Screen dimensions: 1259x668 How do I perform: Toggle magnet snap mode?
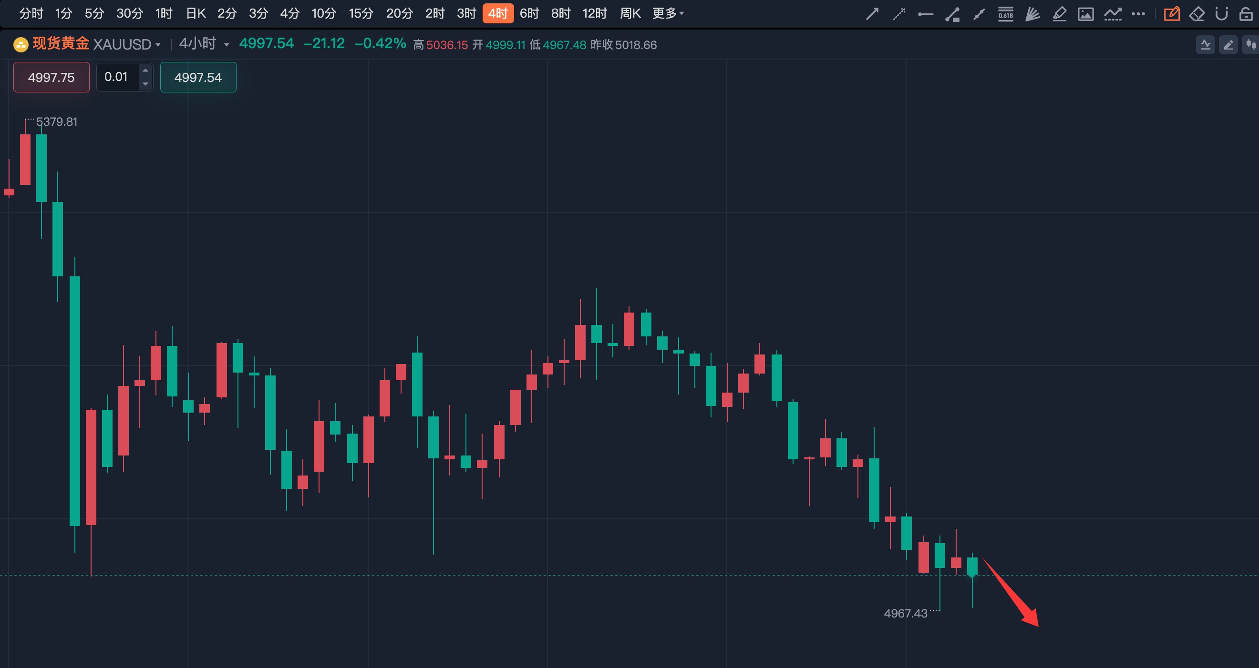click(x=1221, y=14)
